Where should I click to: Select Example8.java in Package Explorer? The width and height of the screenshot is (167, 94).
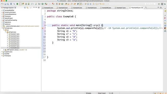(x=15, y=48)
